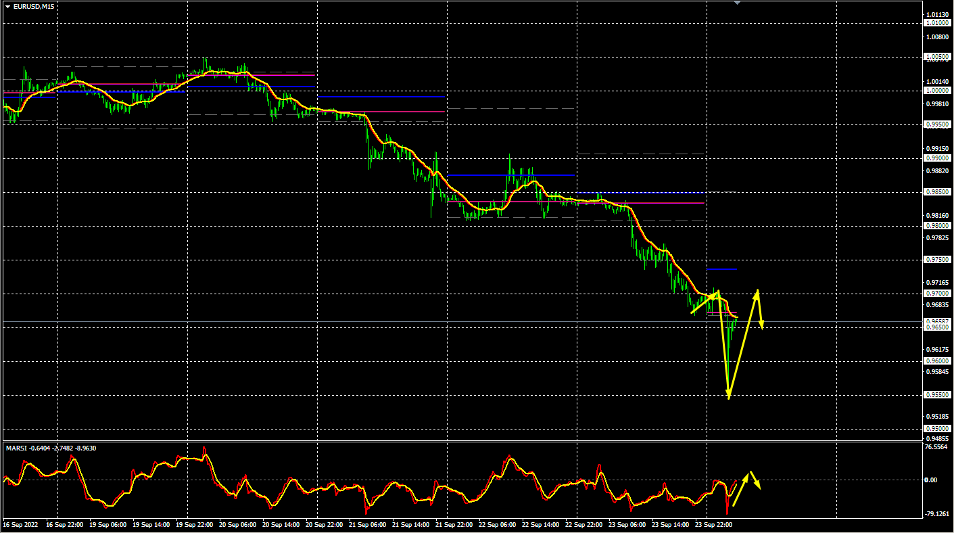
Task: Click the 0.95180 price scale value
Action: point(936,416)
